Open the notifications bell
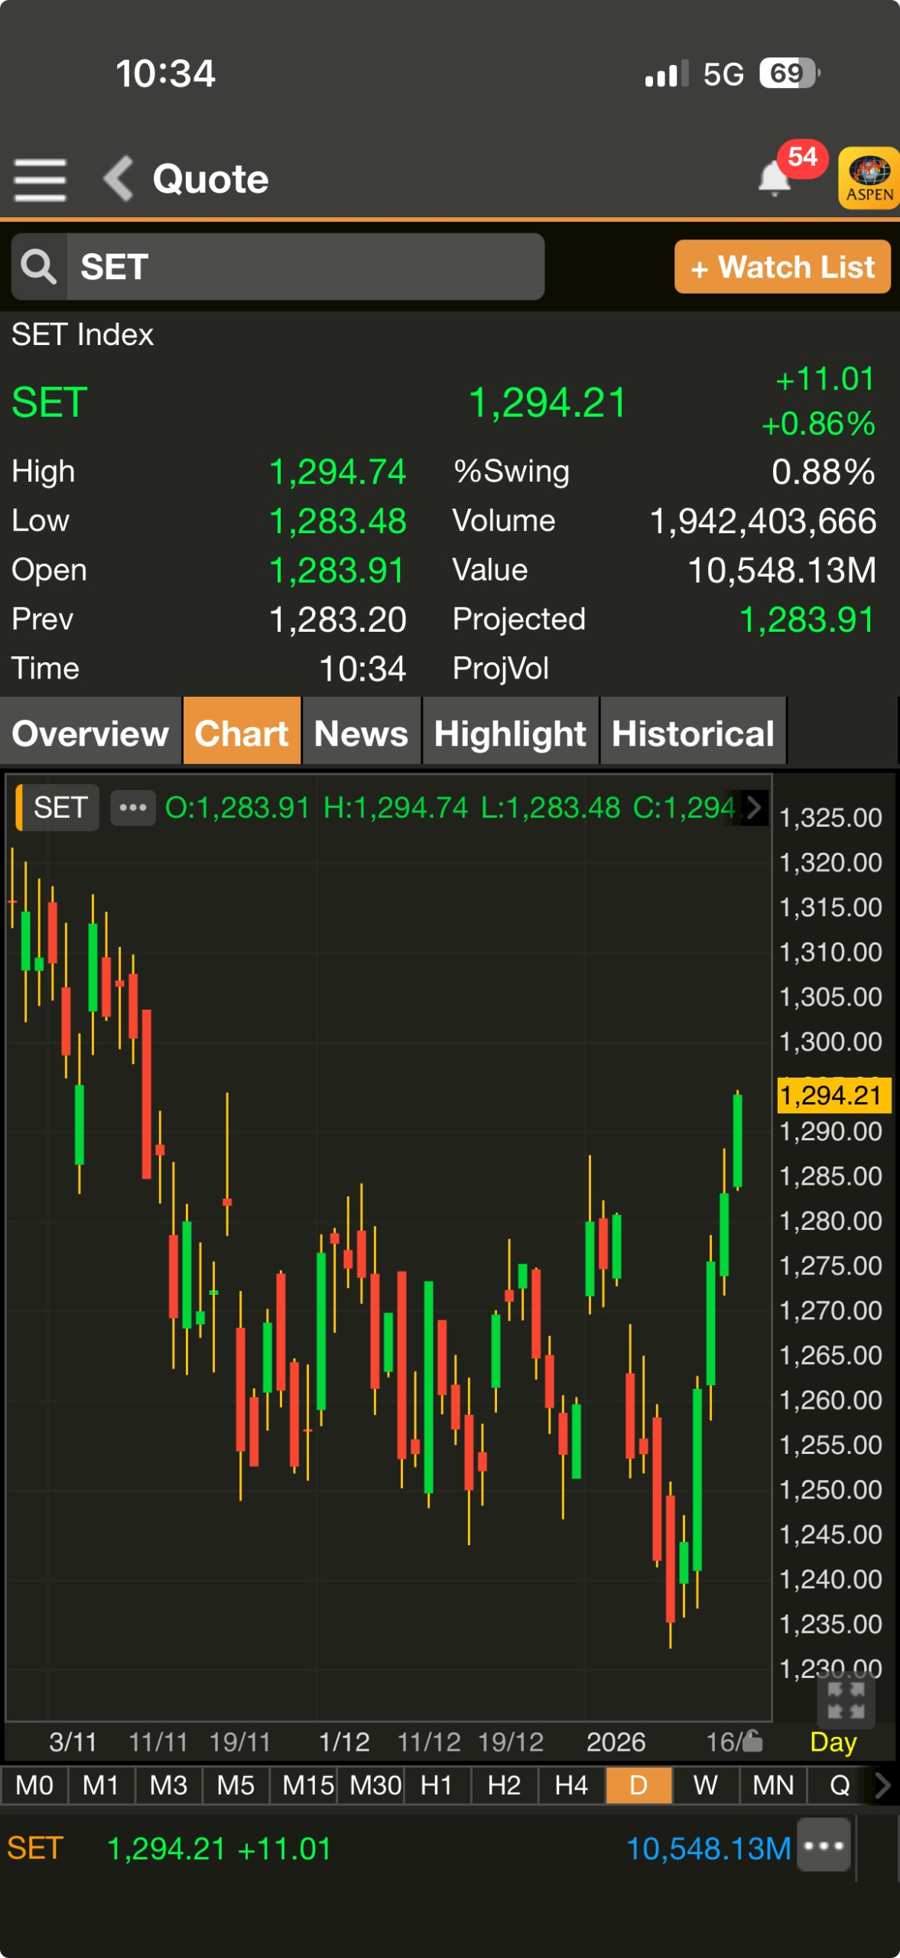 774,179
